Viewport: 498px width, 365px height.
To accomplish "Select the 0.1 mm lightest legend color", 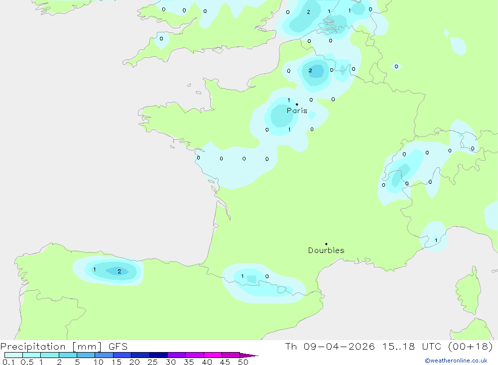I will point(13,355).
